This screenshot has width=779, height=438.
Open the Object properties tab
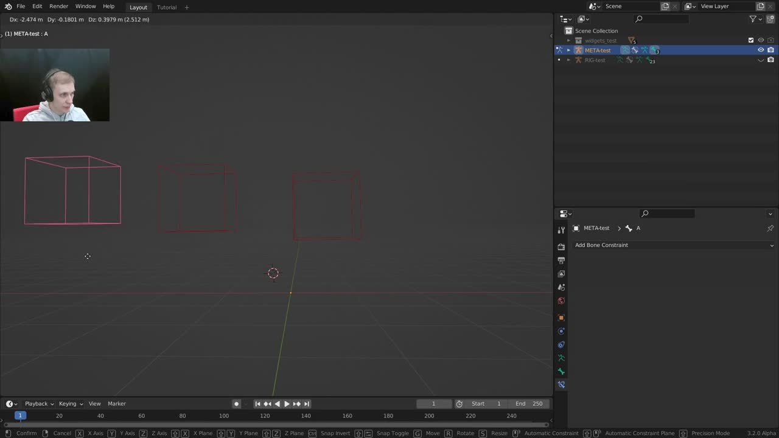(561, 317)
